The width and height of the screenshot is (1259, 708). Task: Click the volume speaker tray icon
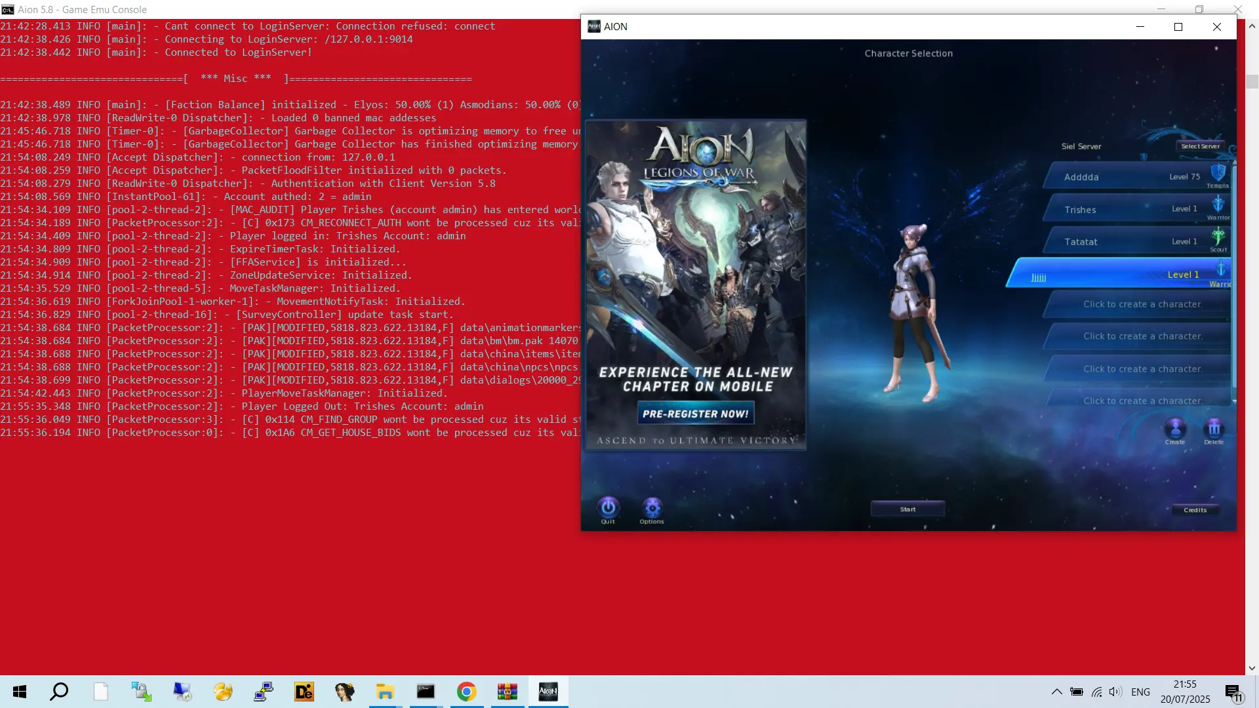1115,692
